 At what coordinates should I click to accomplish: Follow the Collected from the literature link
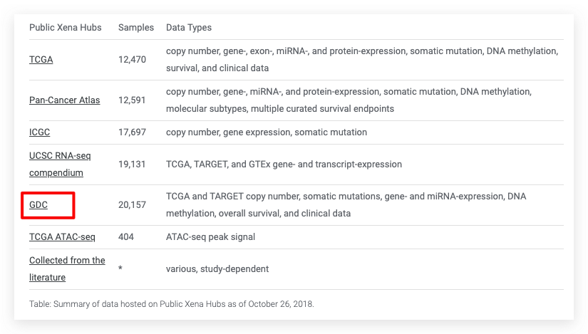click(67, 268)
